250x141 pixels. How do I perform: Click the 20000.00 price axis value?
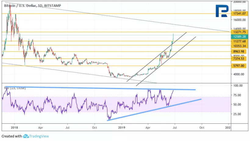coord(240,2)
